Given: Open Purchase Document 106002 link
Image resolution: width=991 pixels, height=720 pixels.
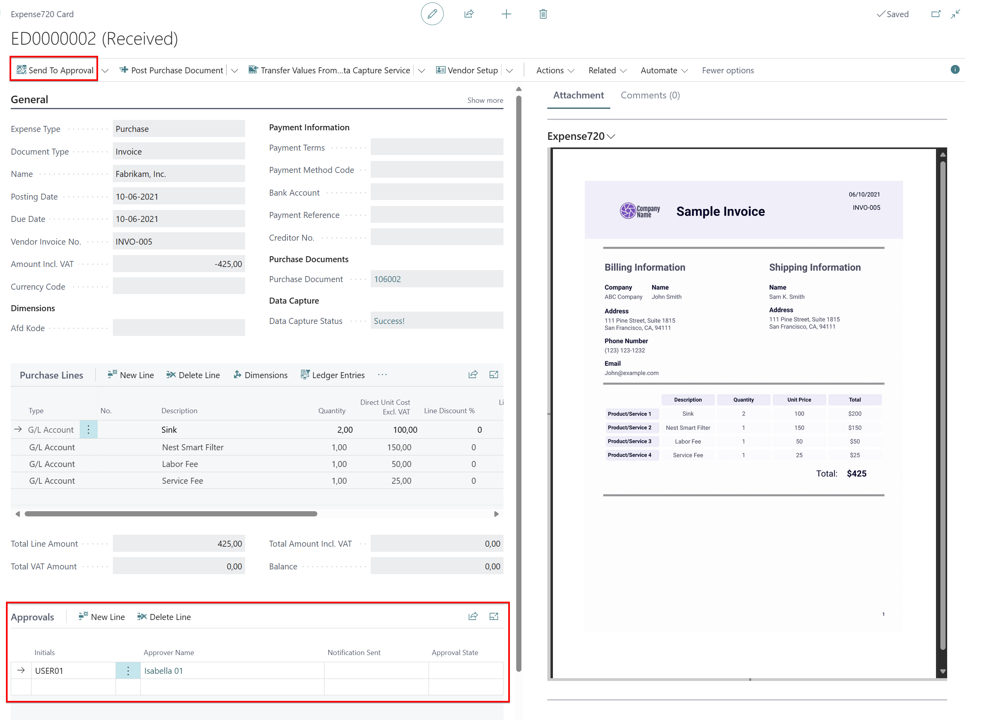Looking at the screenshot, I should coord(387,279).
